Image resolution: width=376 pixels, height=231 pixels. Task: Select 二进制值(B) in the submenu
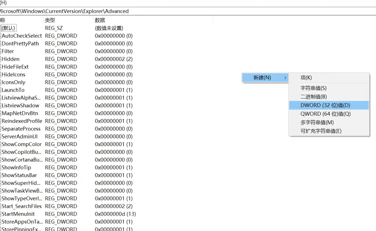[x=329, y=97]
